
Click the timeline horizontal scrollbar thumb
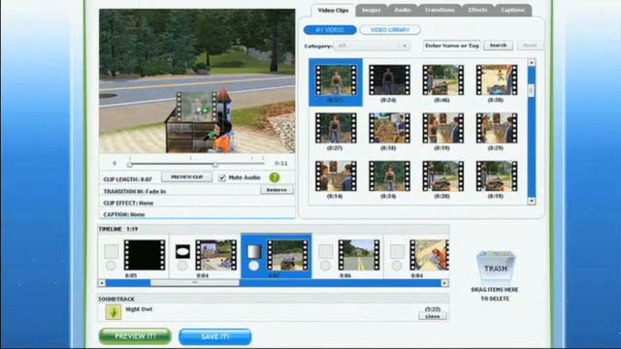194,283
